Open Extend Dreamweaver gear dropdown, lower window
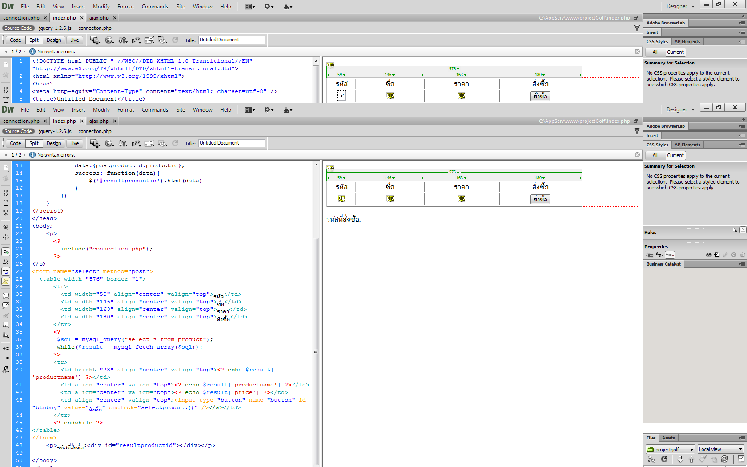Screen dimensions: 747x467 point(269,110)
